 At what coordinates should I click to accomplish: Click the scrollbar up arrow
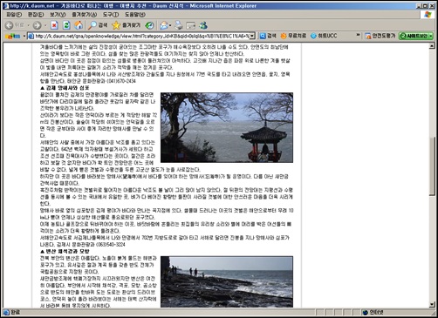coord(432,45)
